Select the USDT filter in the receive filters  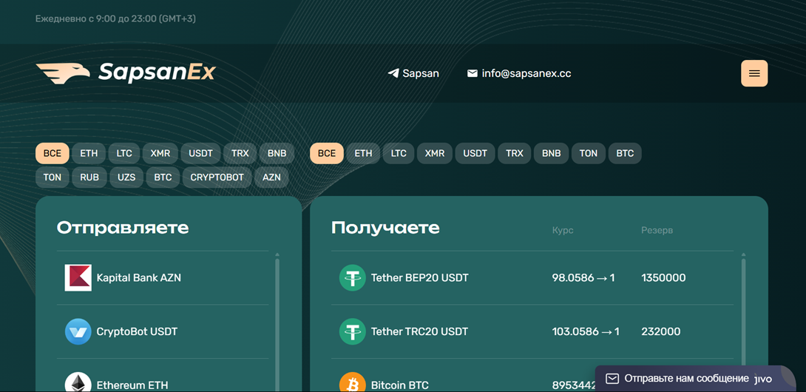tap(475, 153)
